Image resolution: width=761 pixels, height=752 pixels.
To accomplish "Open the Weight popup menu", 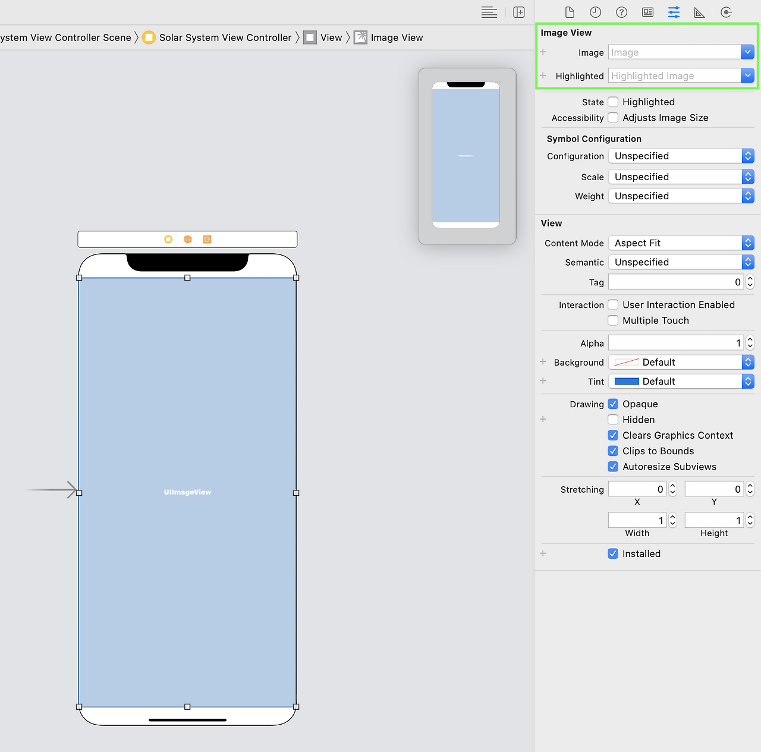I will (x=681, y=196).
